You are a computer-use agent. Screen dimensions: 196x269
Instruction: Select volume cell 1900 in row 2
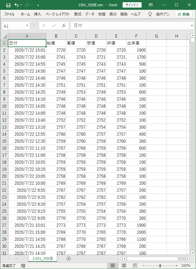click(x=136, y=50)
